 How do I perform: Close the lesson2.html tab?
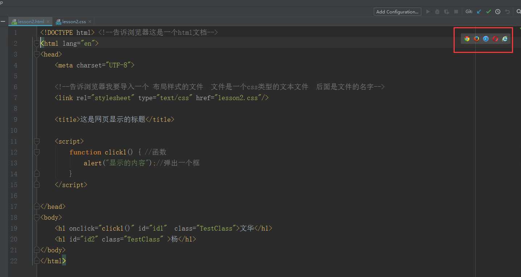coord(48,22)
